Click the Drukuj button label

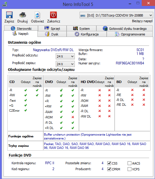point(23,21)
